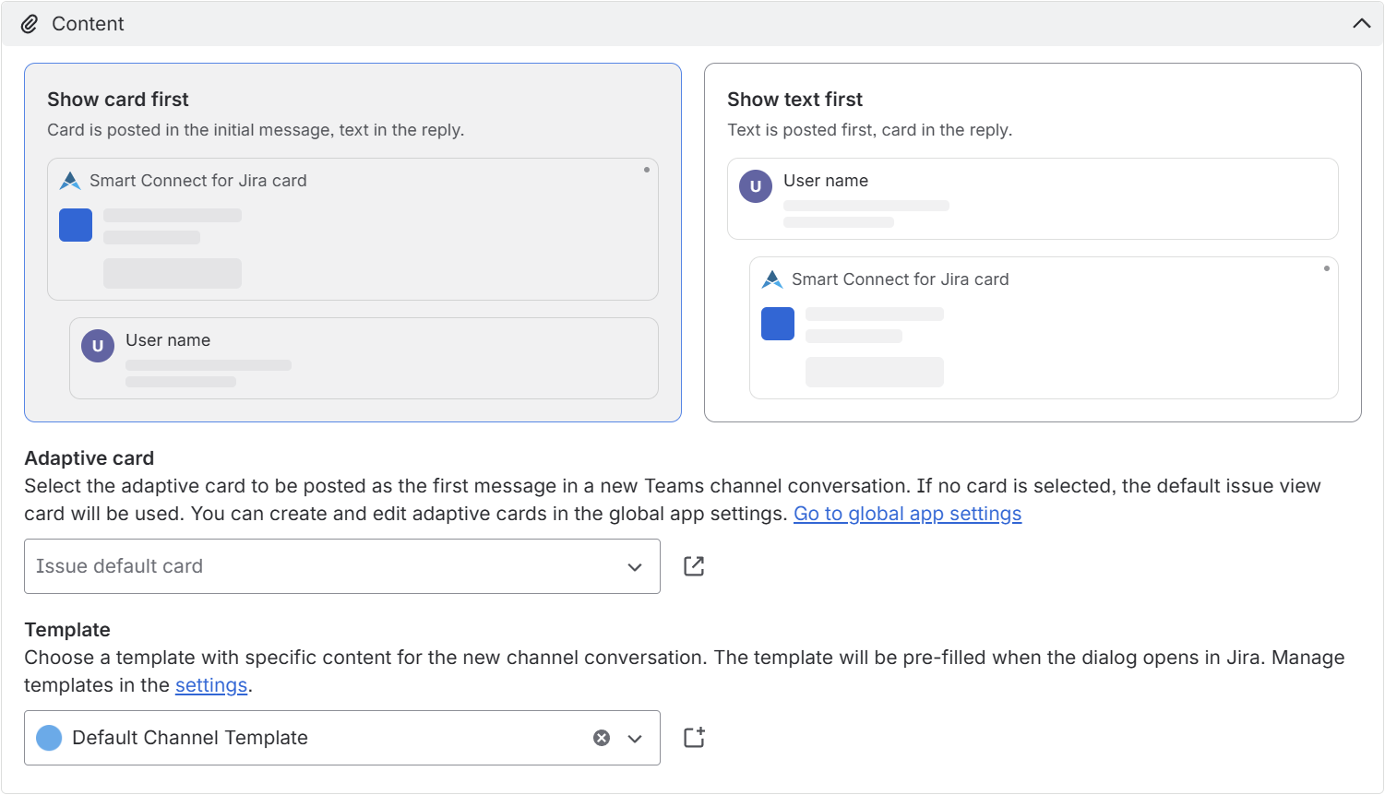Image resolution: width=1385 pixels, height=795 pixels.
Task: Click the Smart Connect logo in the "Show text first" preview
Action: click(772, 279)
